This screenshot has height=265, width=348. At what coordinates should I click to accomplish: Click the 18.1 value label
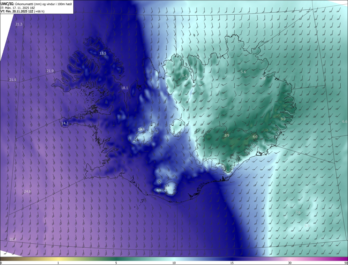click(125, 88)
